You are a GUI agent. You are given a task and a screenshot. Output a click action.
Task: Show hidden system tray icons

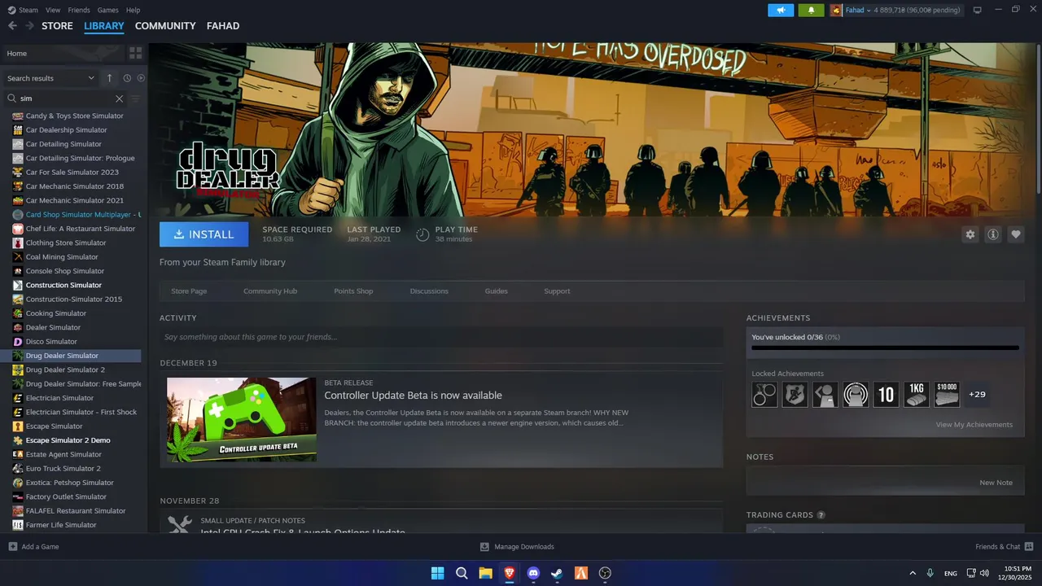click(912, 573)
